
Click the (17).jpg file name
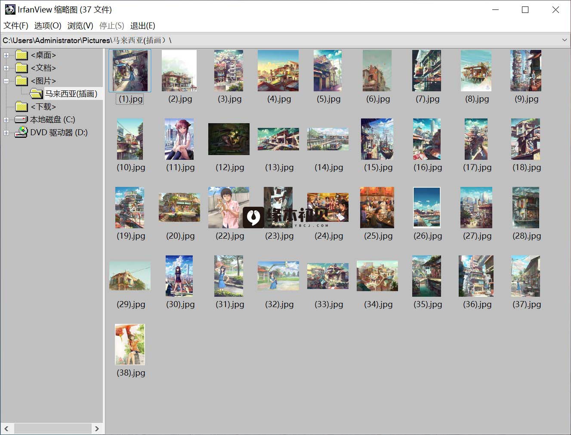coord(477,168)
